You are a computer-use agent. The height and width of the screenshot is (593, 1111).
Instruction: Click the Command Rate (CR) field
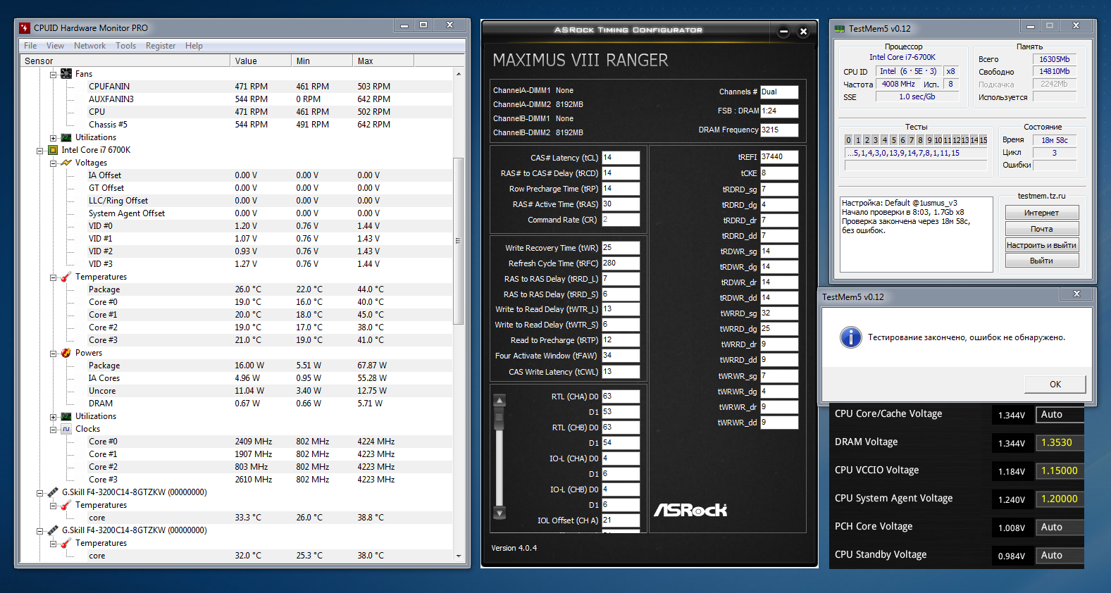[621, 220]
